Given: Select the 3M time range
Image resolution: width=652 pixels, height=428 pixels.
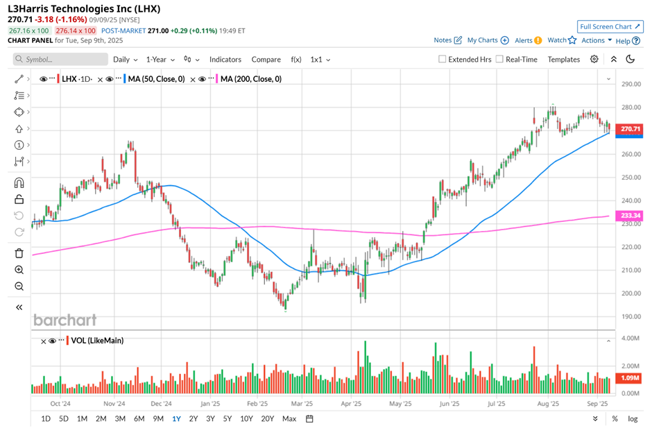Looking at the screenshot, I should coord(120,418).
